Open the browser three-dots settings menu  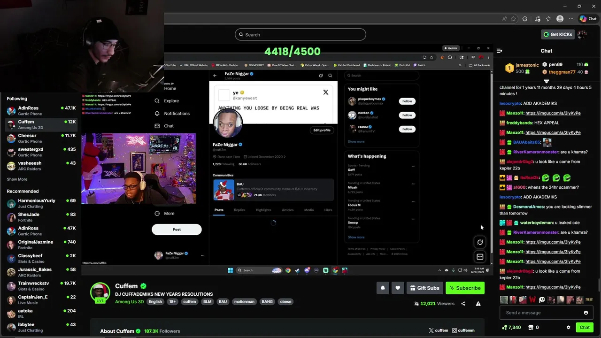[x=571, y=19]
